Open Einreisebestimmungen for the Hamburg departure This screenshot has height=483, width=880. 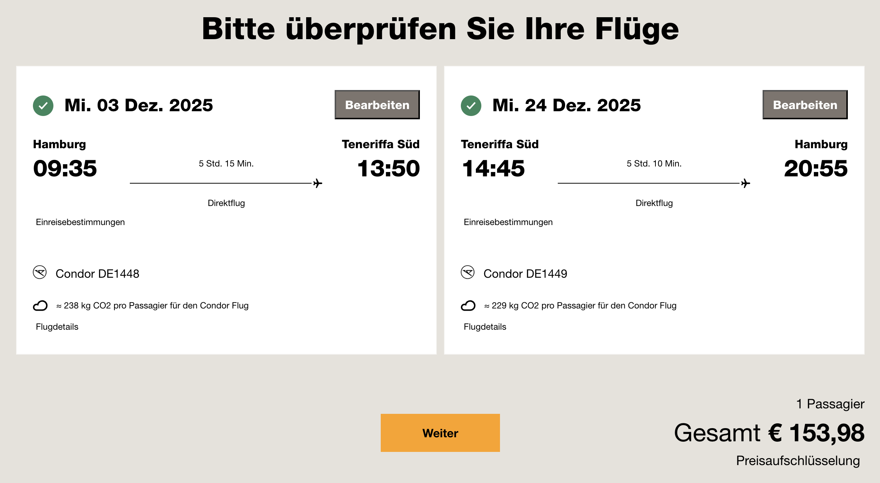(80, 222)
